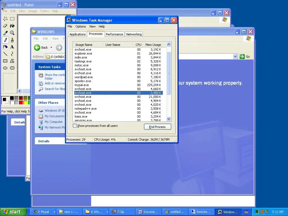Screen dimensions: 288x216
Task: Pick the yellow swatch in Paint palette
Action: (26, 102)
